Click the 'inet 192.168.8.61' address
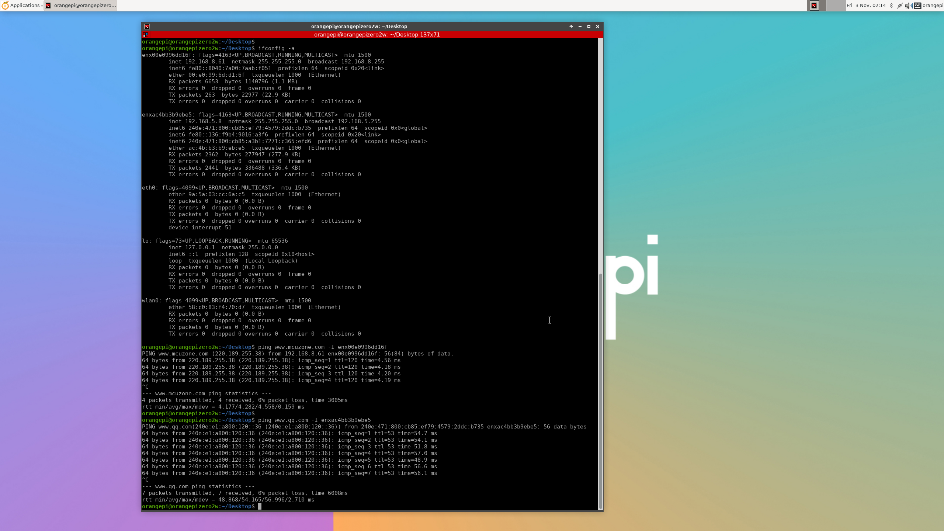944x531 pixels. 197,62
